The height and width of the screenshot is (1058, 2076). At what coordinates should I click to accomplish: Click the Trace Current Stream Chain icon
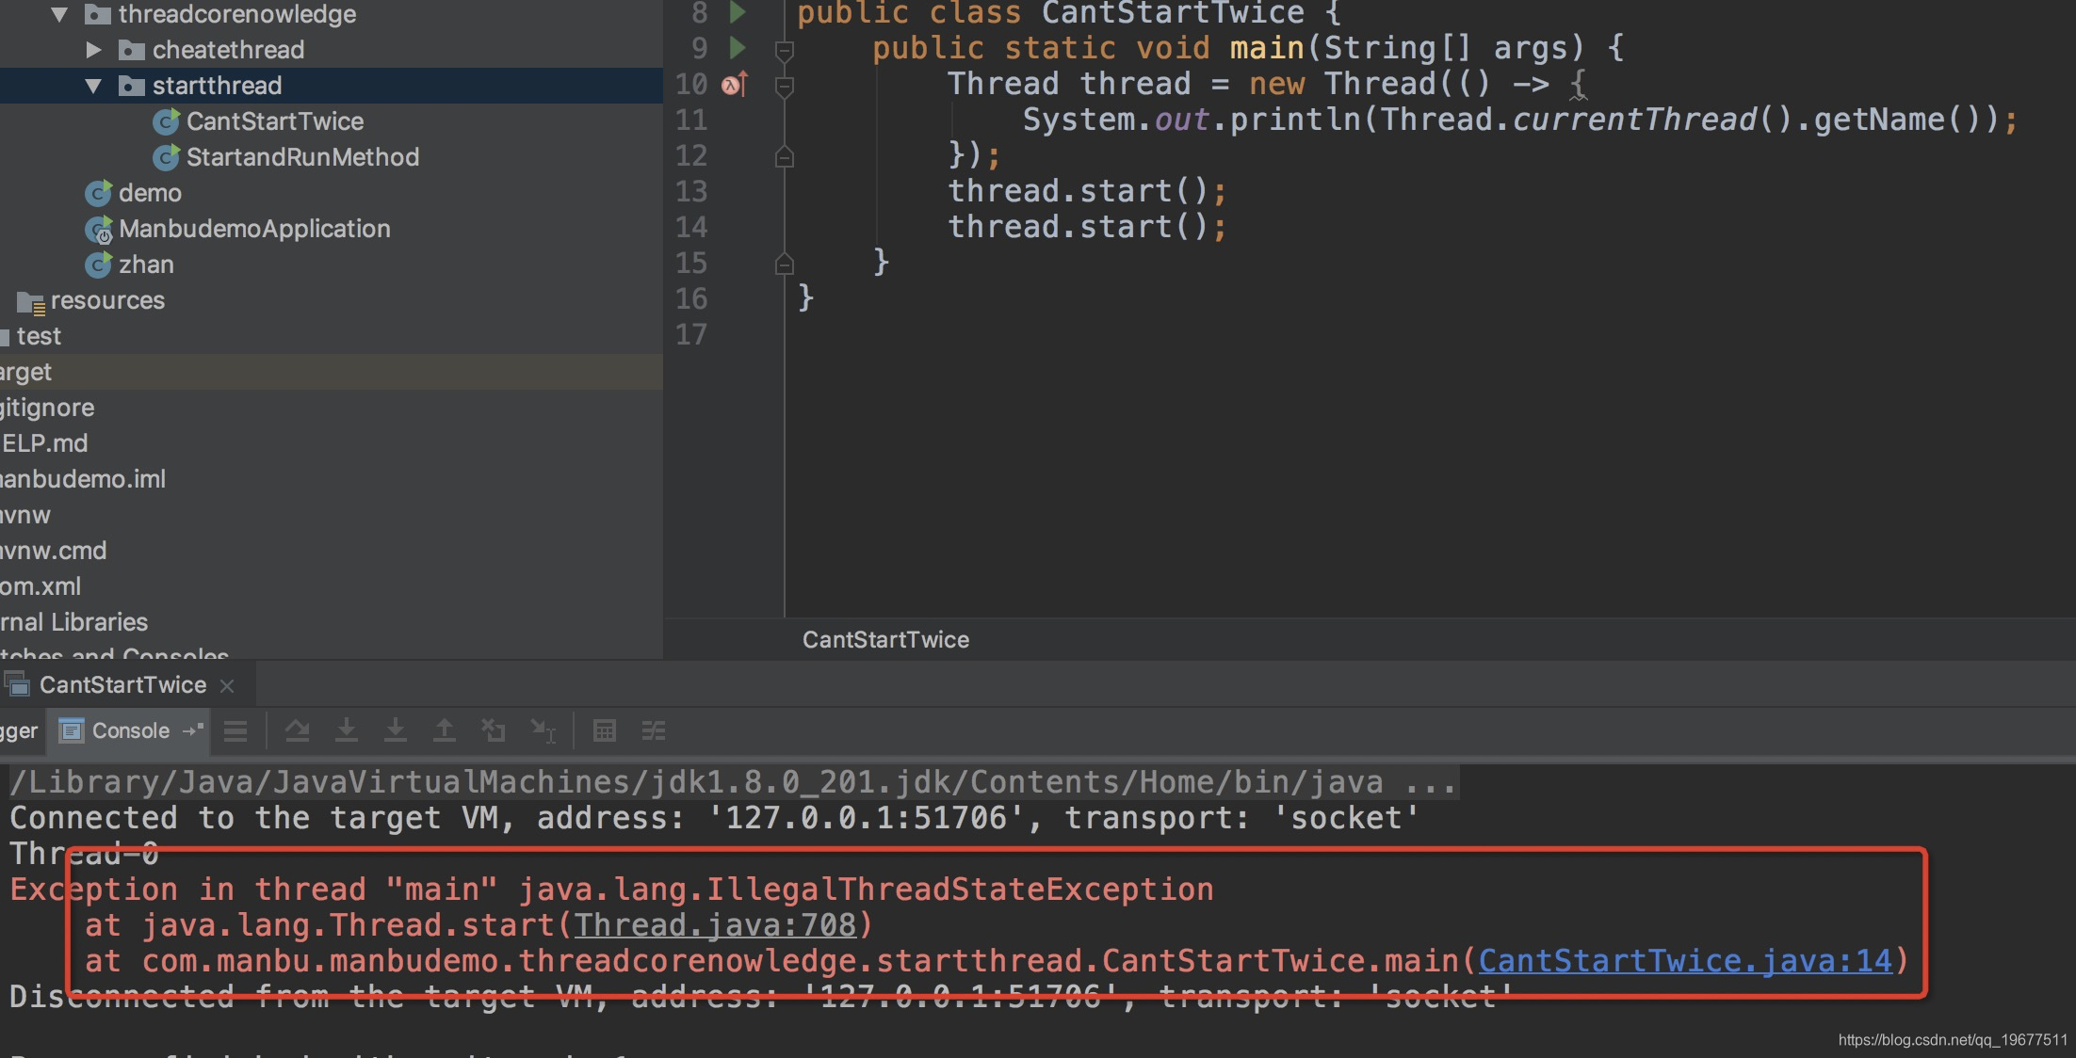654,730
